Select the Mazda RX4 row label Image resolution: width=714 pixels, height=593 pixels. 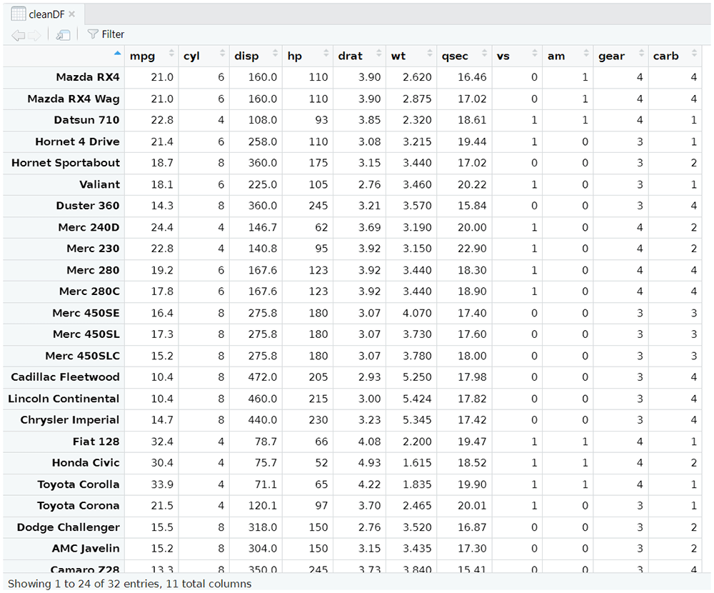[x=88, y=77]
